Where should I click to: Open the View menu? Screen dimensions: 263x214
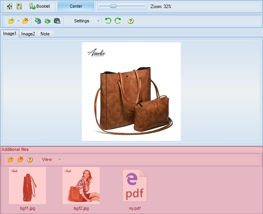coord(47,159)
